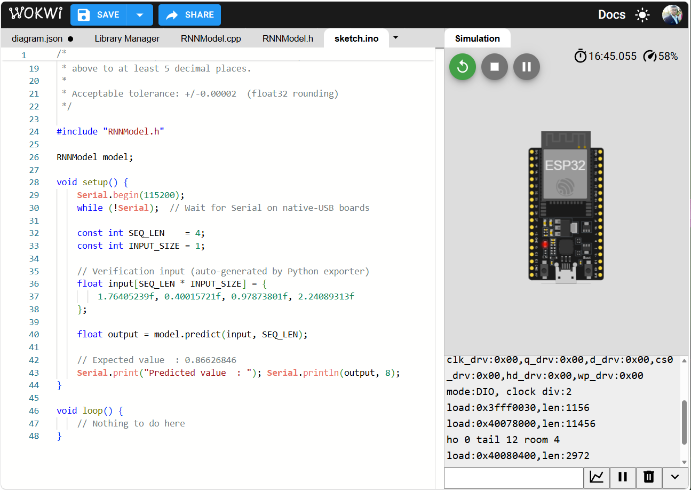Switch to diagram.json tab

(42, 38)
